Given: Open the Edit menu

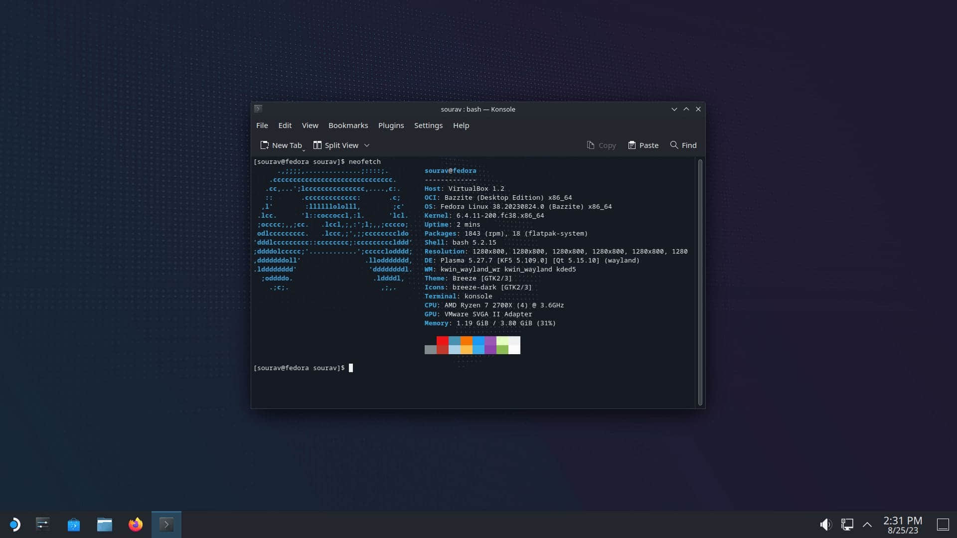Looking at the screenshot, I should 285,126.
